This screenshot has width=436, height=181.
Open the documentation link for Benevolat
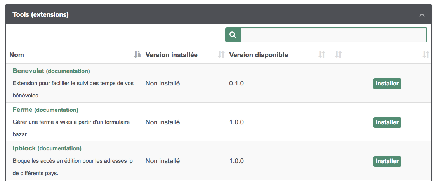click(68, 71)
